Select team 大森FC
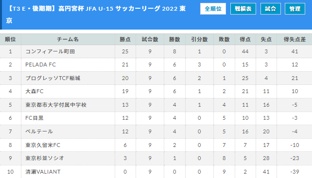 click(35, 91)
